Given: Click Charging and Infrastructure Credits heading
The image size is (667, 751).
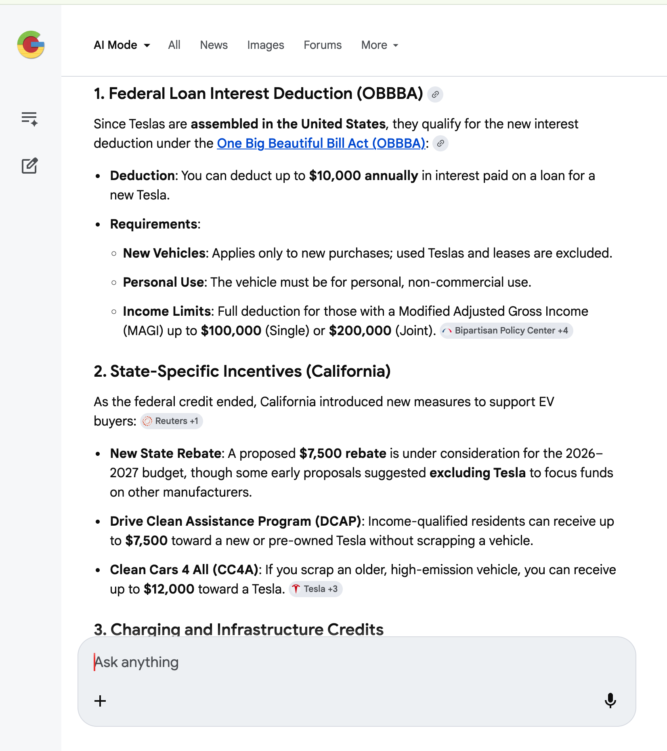Looking at the screenshot, I should pos(239,629).
